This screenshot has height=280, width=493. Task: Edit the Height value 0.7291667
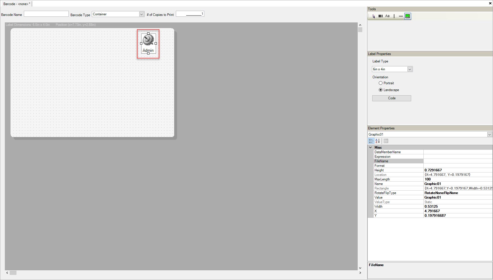coord(458,170)
